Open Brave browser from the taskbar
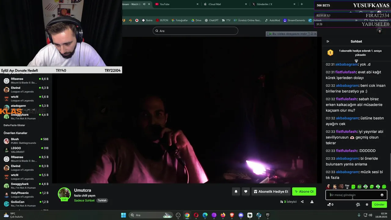 [x=232, y=215]
